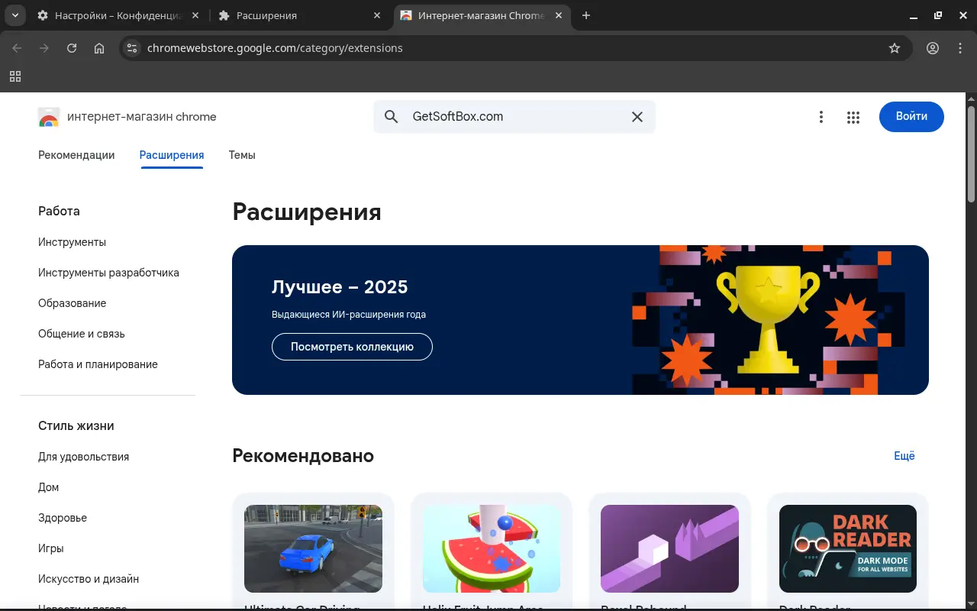
Task: Click the Войти sign-in button
Action: click(x=911, y=117)
